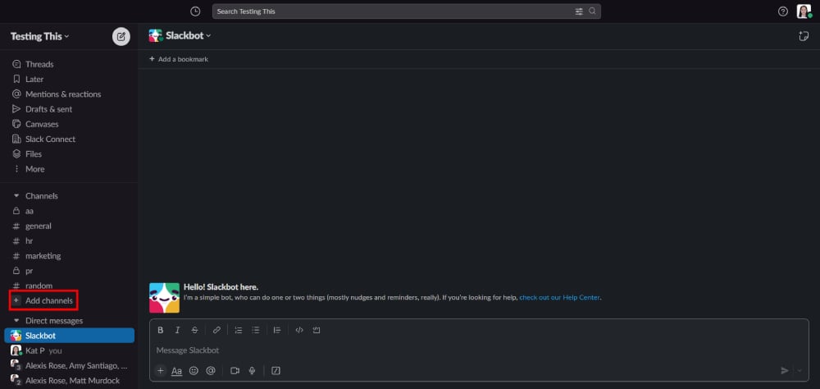Record an audio clip with microphone
This screenshot has width=820, height=389.
(252, 371)
